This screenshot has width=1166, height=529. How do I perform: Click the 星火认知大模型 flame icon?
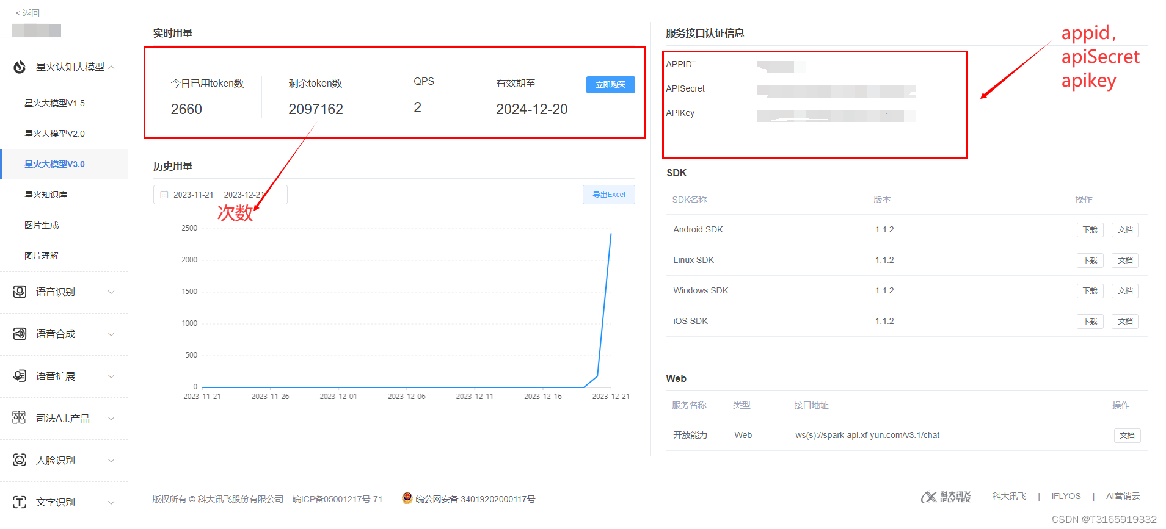[20, 67]
